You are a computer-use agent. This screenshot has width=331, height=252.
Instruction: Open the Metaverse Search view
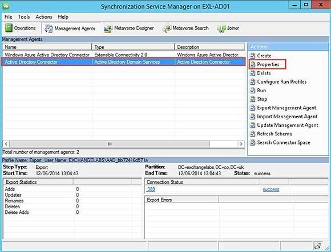[x=191, y=28]
